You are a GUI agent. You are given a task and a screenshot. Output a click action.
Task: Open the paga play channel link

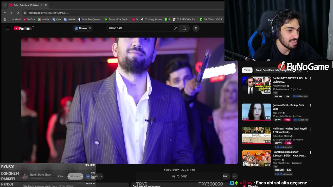277,113
